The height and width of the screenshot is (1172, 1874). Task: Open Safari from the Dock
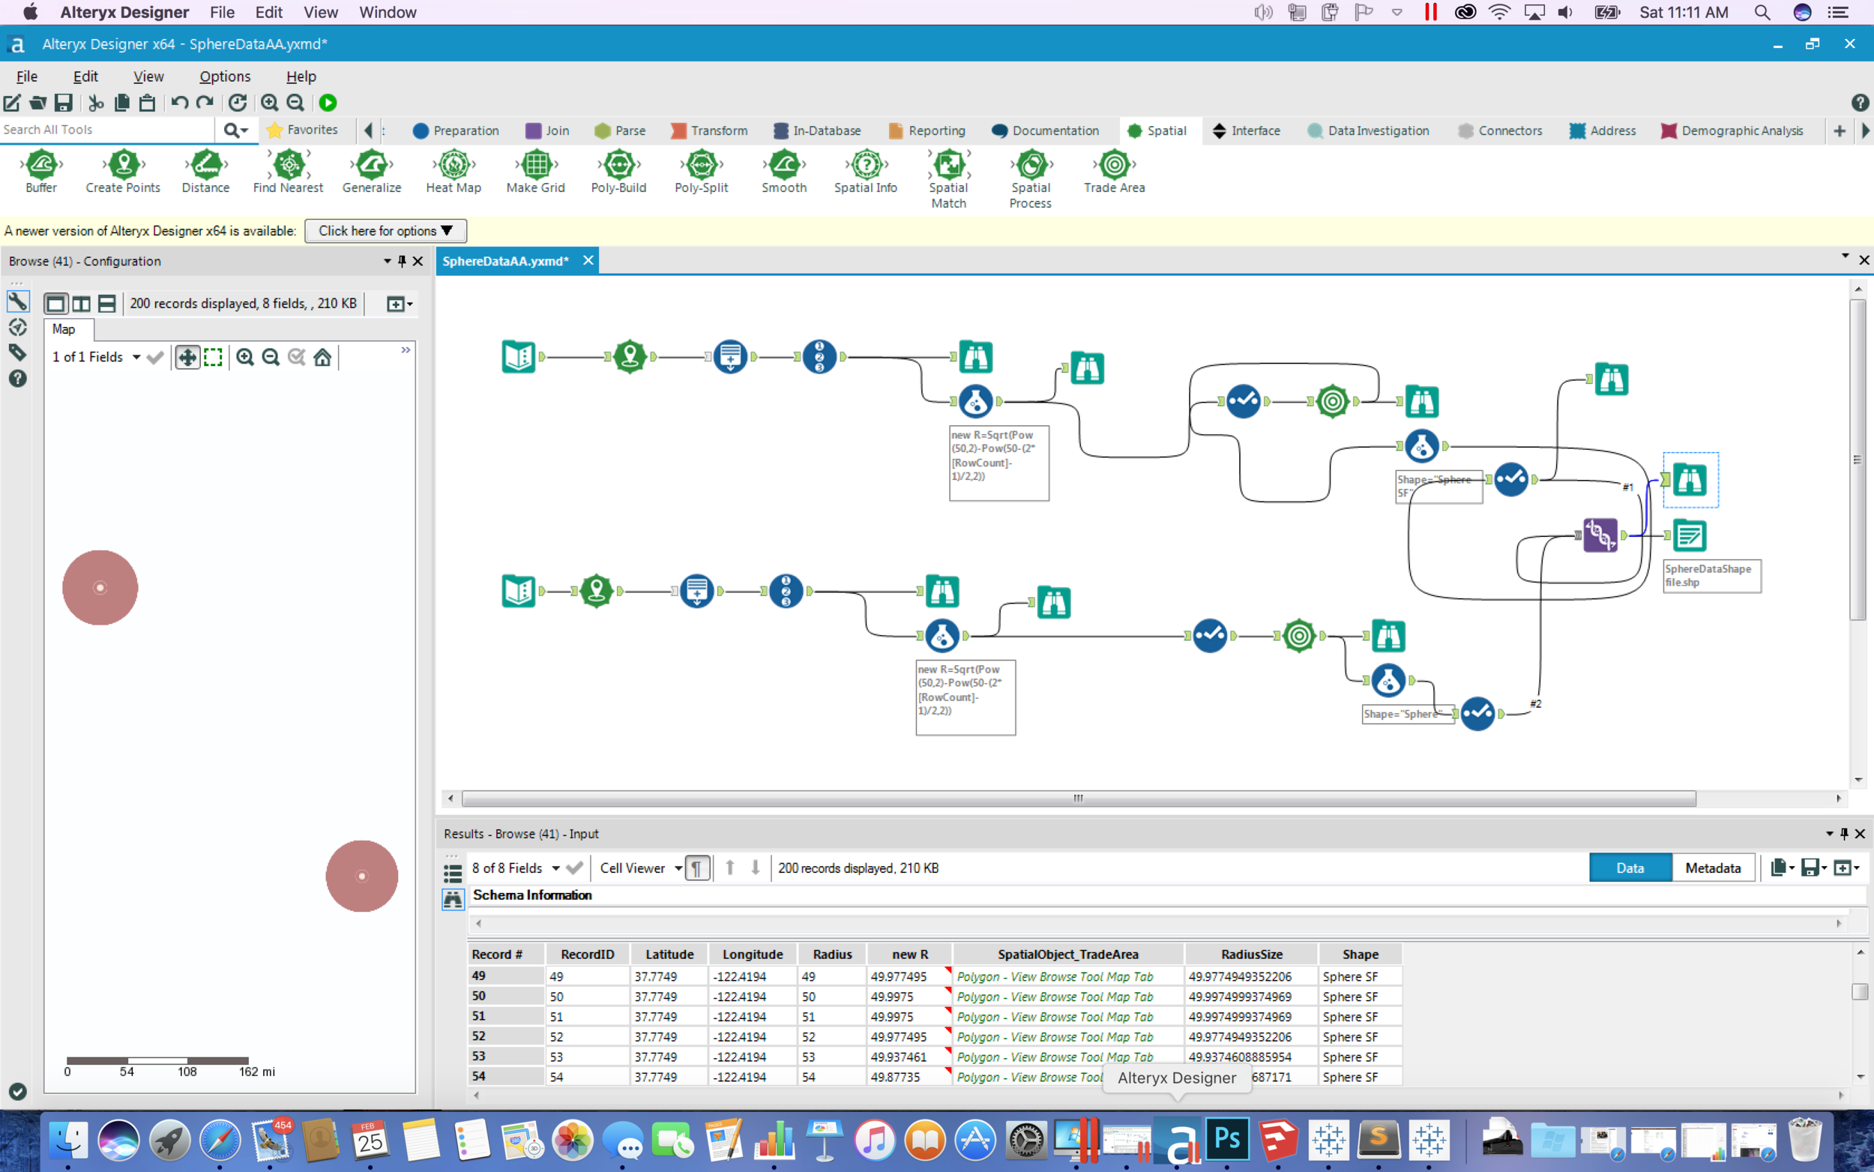(219, 1140)
